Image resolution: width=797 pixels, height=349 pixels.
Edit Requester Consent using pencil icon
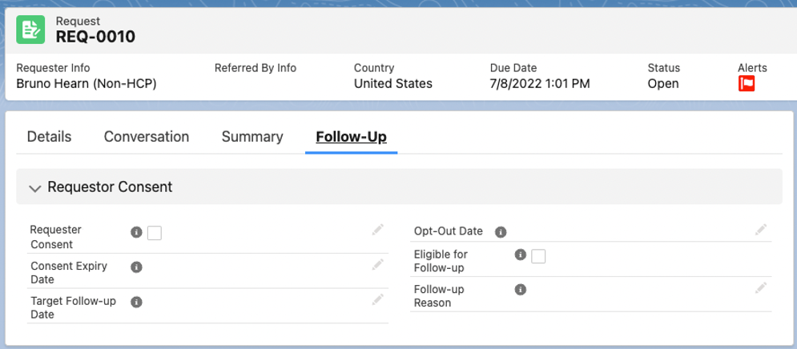(x=378, y=231)
